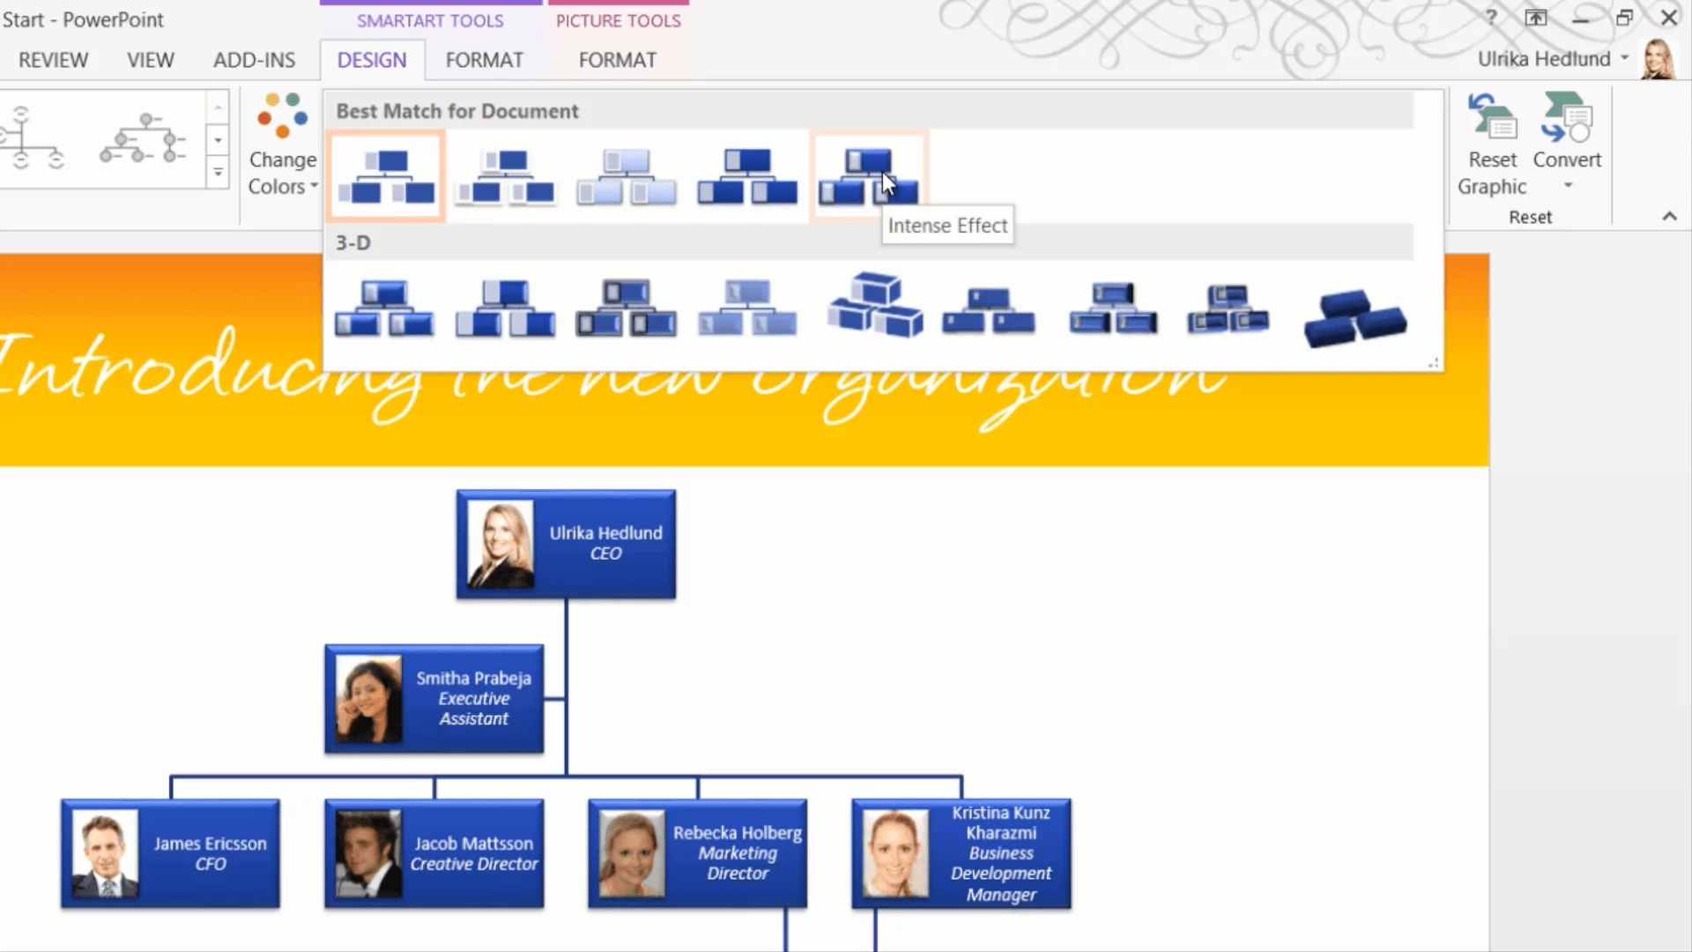Image resolution: width=1692 pixels, height=952 pixels.
Task: Collapse the ribbon with chevron arrow
Action: coord(1669,217)
